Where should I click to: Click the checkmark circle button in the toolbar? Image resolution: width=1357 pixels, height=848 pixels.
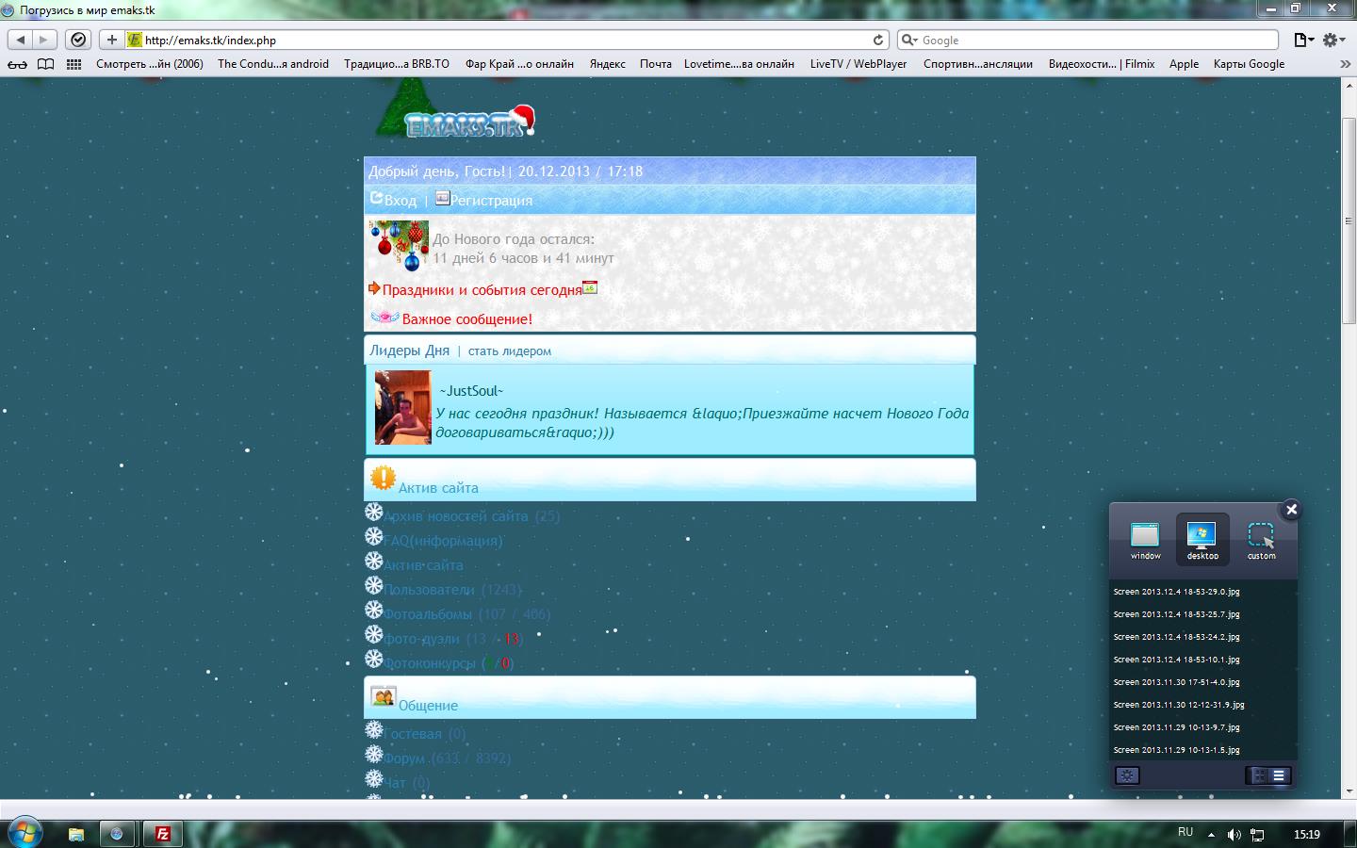[79, 40]
